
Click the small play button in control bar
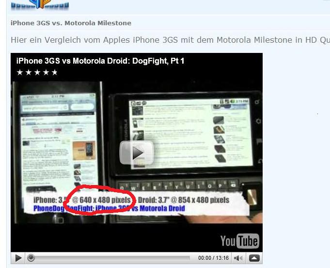coord(18,258)
